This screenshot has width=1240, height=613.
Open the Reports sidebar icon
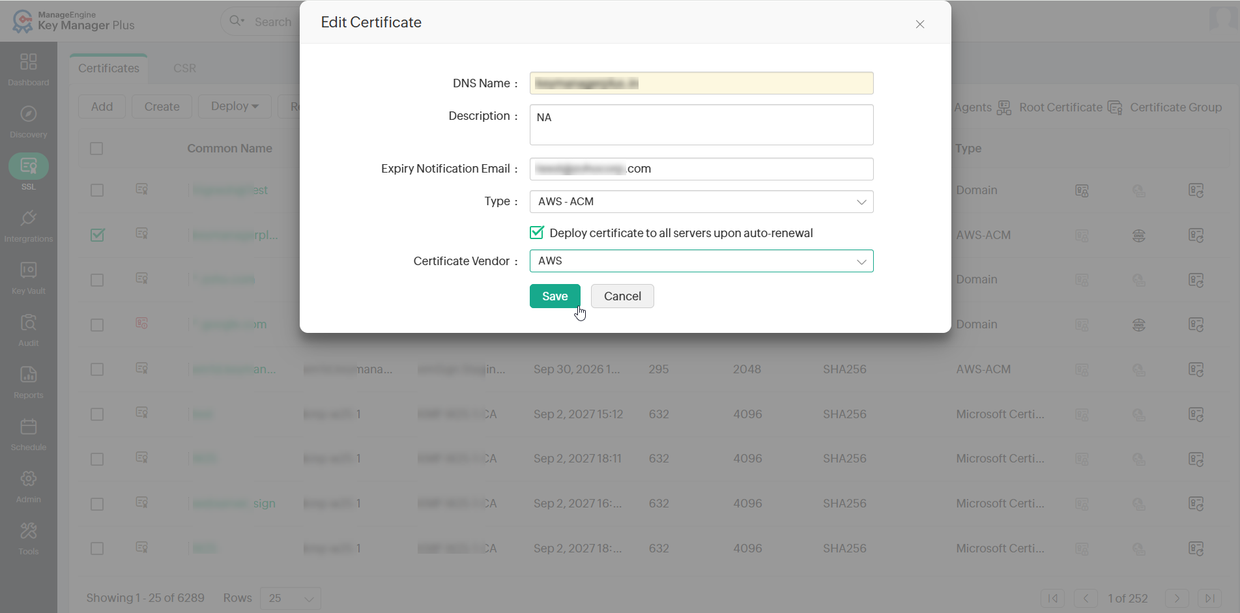pyautogui.click(x=29, y=375)
